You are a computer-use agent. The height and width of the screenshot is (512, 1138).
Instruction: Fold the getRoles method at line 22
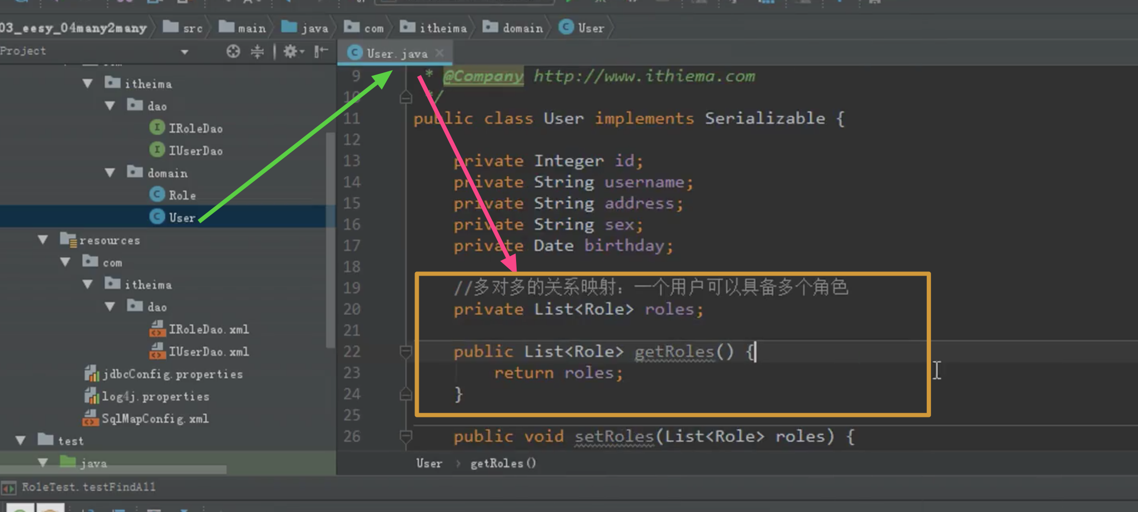coord(405,351)
